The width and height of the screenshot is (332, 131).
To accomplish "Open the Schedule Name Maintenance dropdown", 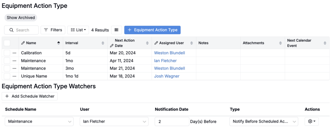I will point(39,121).
